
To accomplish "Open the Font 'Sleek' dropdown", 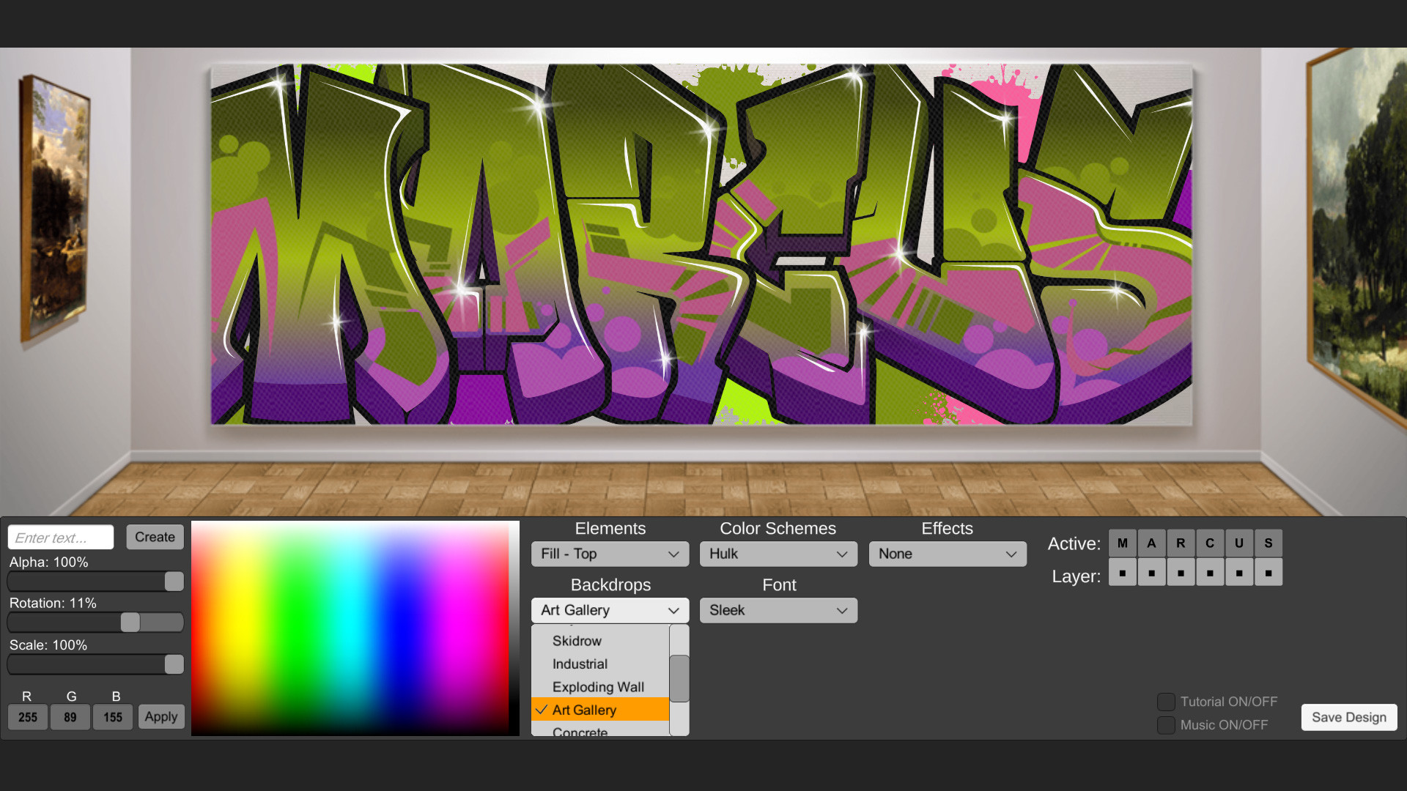I will coord(778,610).
